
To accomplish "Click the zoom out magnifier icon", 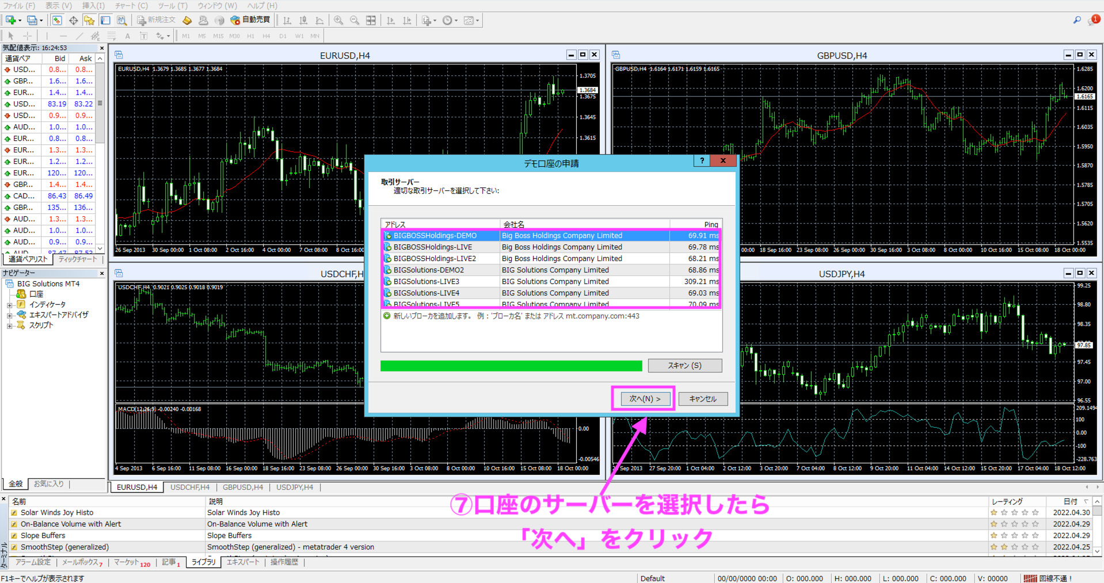I will [x=355, y=20].
